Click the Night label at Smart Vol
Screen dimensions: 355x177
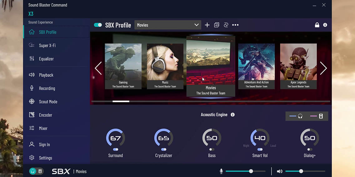coord(246,146)
